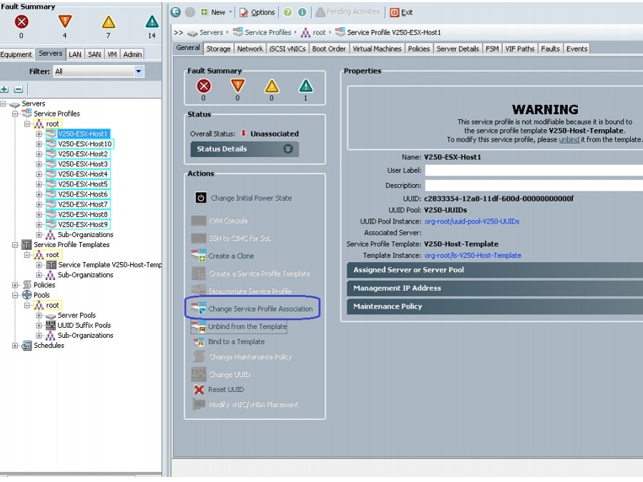Viewport: 643px width, 482px height.
Task: Switch to the Admin tab
Action: 132,54
